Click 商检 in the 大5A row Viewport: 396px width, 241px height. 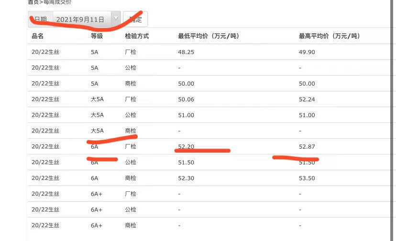point(131,131)
